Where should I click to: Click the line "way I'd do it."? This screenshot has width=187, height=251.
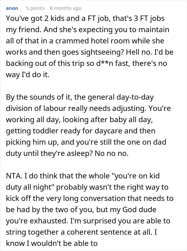[28, 75]
